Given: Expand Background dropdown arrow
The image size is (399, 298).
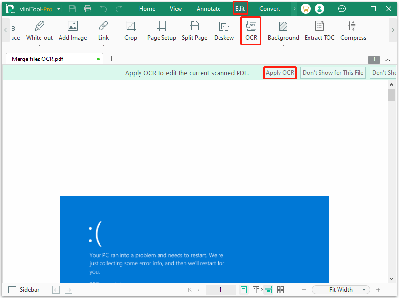Looking at the screenshot, I should [283, 45].
